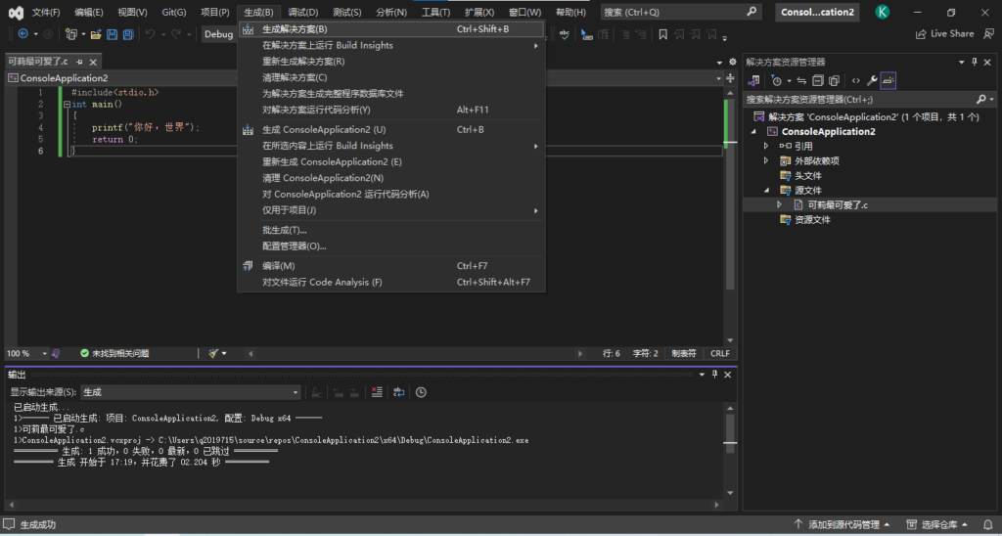The image size is (1002, 536).
Task: Click the Collapse All icon in Solution Explorer
Action: point(818,80)
